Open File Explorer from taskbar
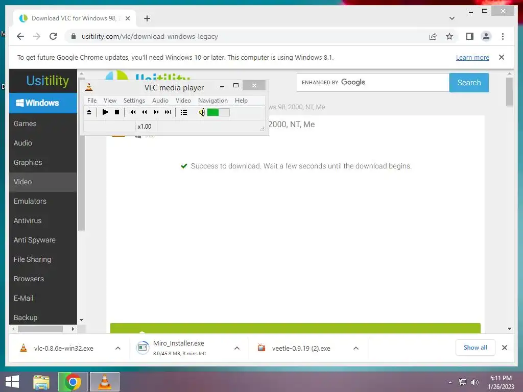The height and width of the screenshot is (392, 523). pos(41,382)
